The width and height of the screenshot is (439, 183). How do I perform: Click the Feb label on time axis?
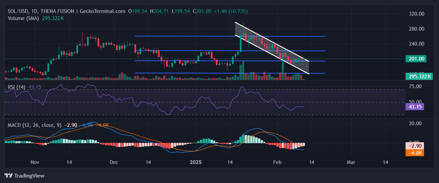pos(278,162)
